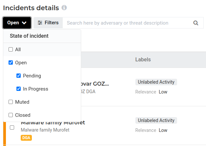Screen dimensions: 206x146
Task: Click the sliders icon in Filters
Action: (x=40, y=23)
